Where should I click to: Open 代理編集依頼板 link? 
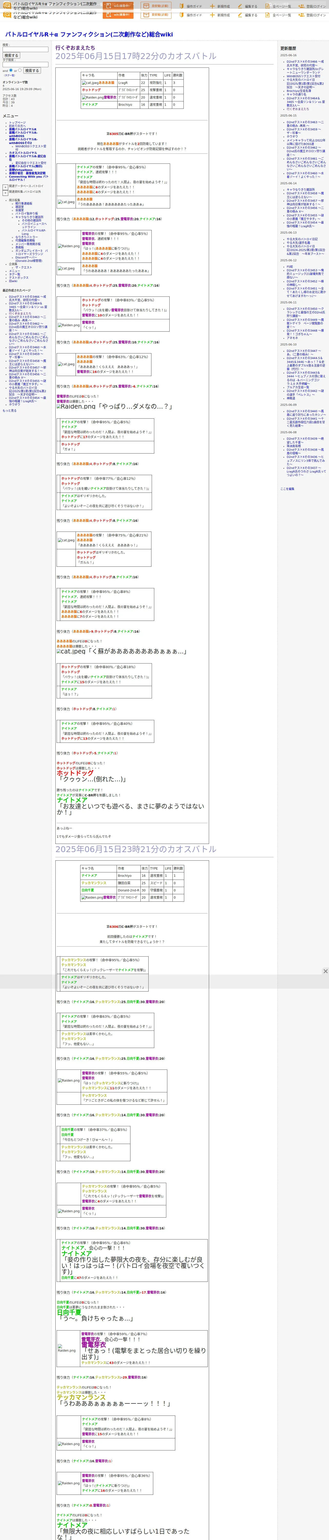pos(25,240)
